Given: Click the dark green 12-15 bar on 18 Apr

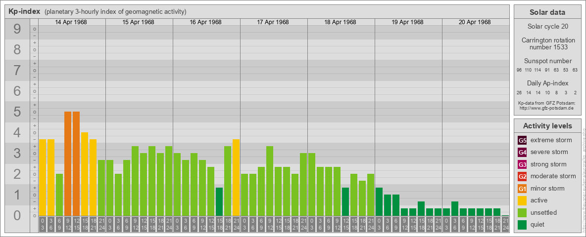Looking at the screenshot, I should 345,201.
